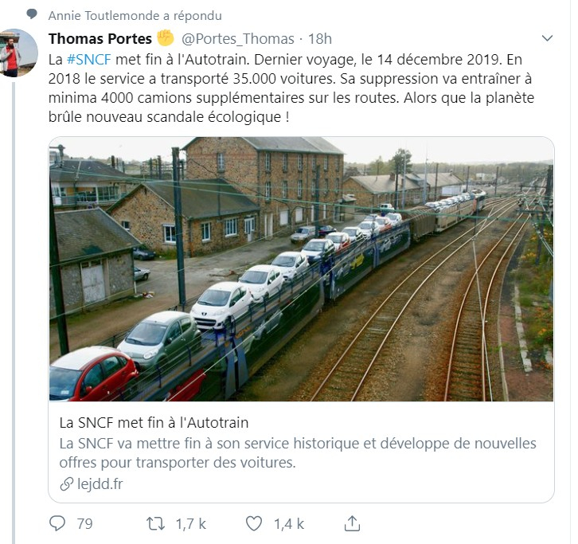Click the card title La SNCF met fin à l'Autotrain
Viewport: 578px width, 544px height.
(154, 422)
